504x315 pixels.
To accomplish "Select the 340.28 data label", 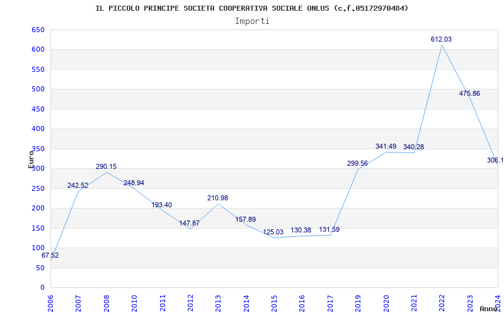I will pos(414,147).
